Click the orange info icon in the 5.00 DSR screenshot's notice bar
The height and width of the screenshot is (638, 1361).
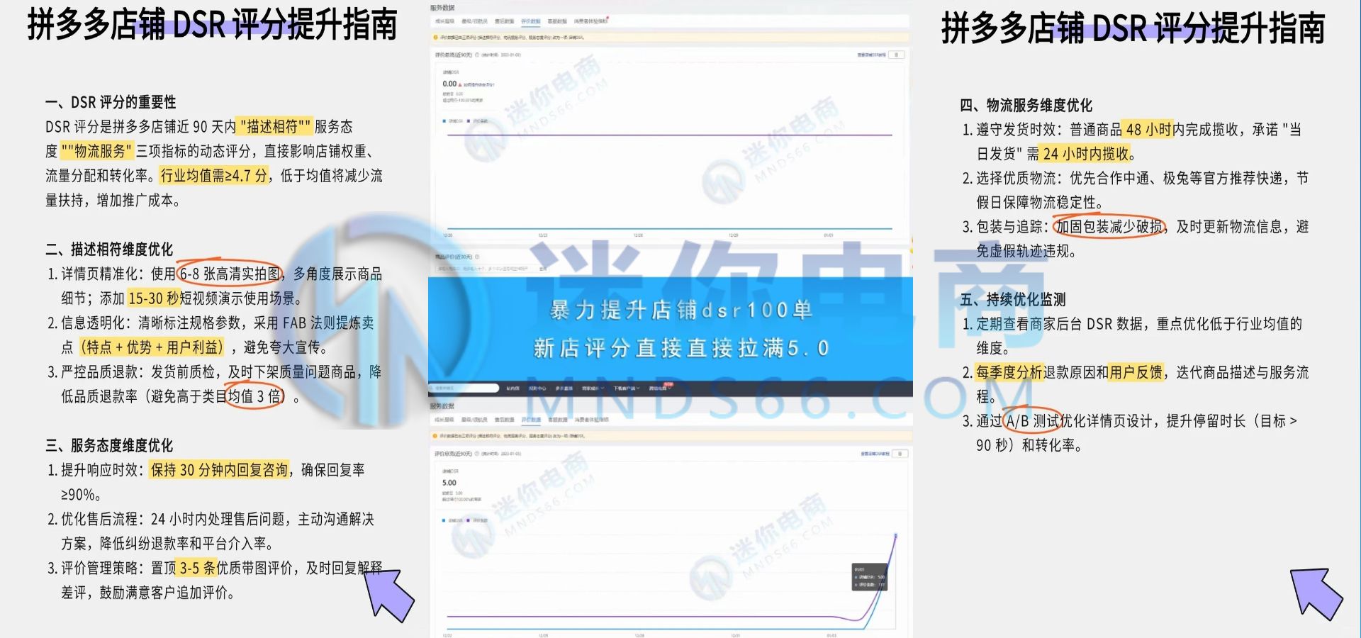436,436
